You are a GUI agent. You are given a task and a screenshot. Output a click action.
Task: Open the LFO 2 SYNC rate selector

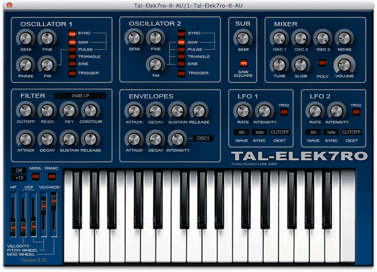[x=331, y=132]
